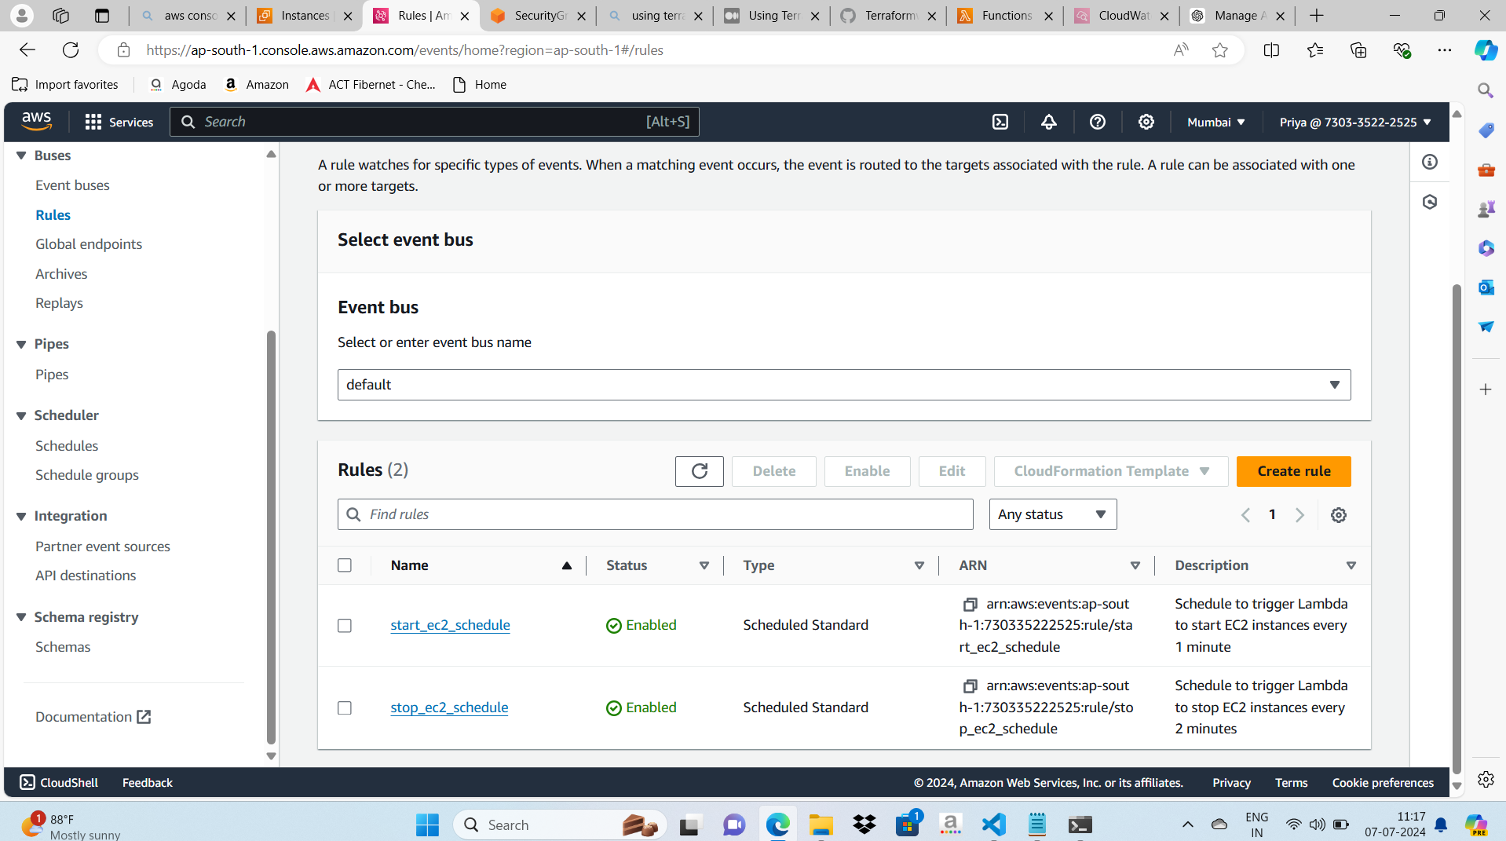The height and width of the screenshot is (841, 1506).
Task: Click the Windows taskbar Search box
Action: [x=560, y=825]
